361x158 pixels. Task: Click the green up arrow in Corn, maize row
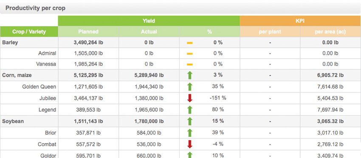pyautogui.click(x=190, y=75)
